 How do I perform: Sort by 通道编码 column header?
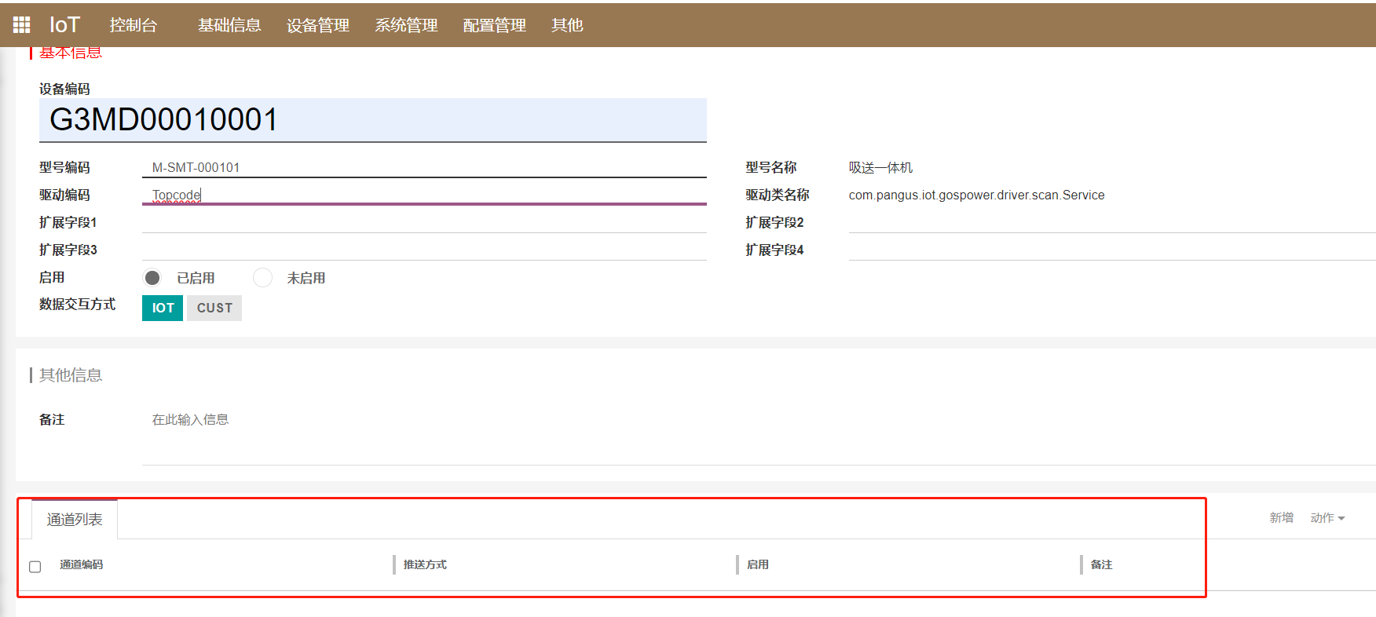coord(82,564)
